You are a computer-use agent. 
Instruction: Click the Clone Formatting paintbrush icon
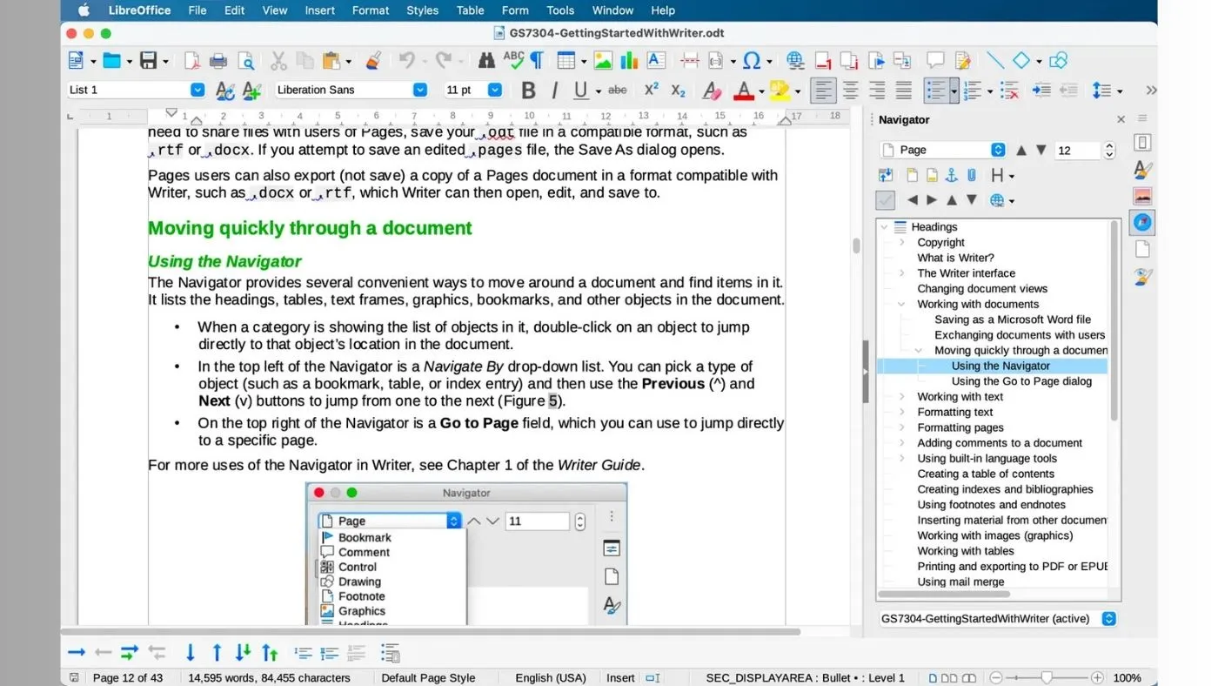point(373,61)
